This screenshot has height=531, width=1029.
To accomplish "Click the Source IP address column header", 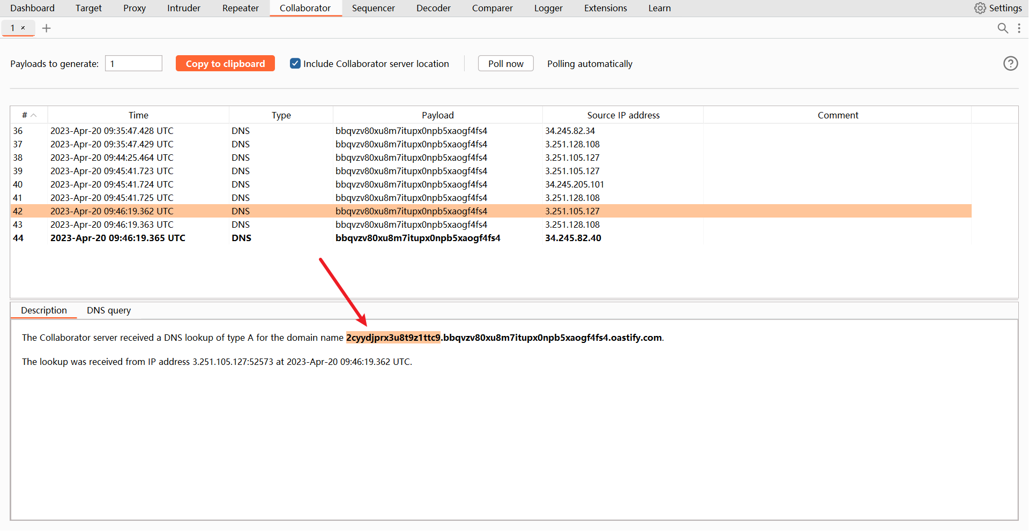I will 623,115.
